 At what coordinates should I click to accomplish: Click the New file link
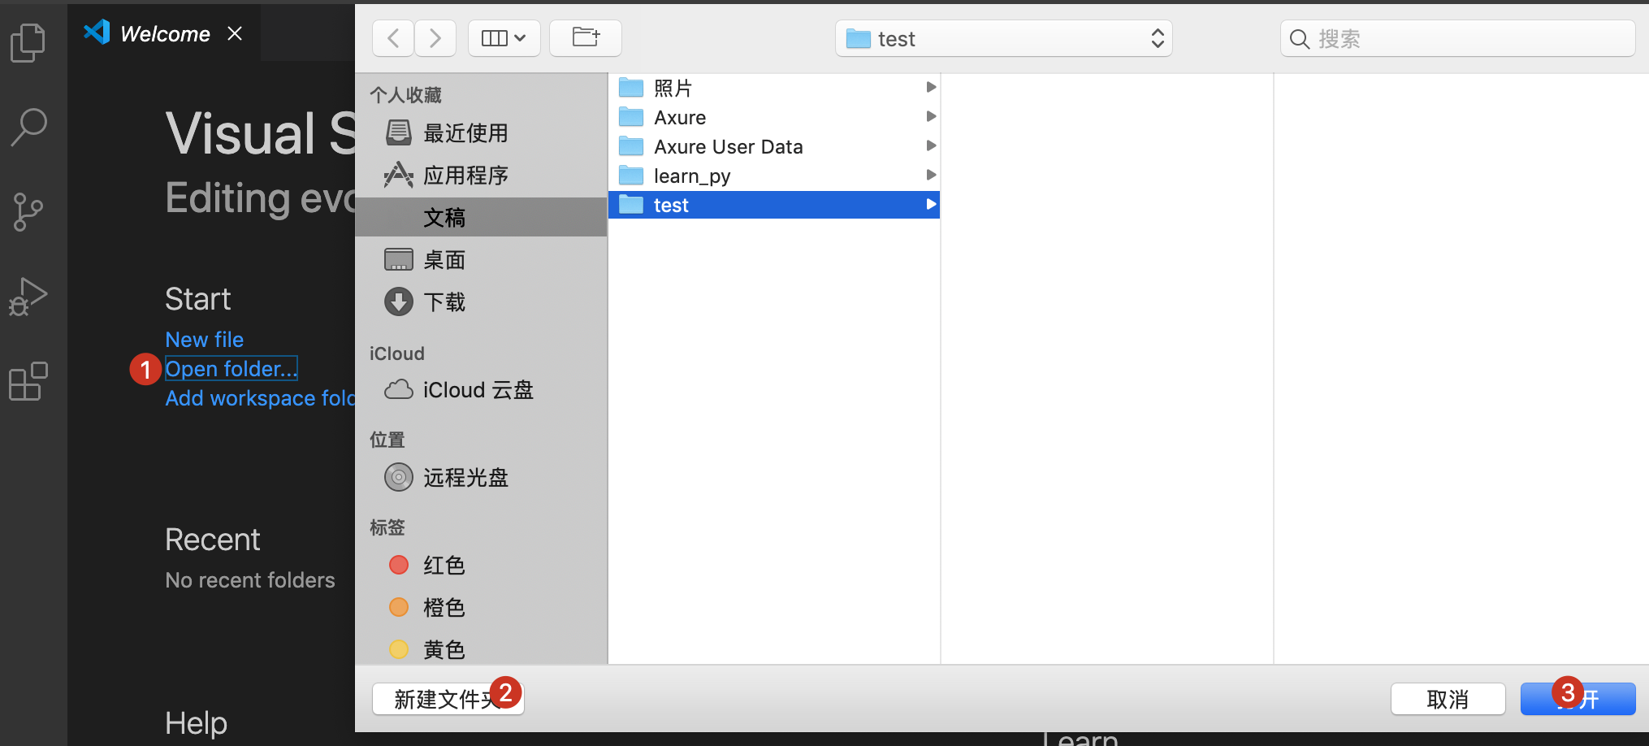click(x=205, y=340)
